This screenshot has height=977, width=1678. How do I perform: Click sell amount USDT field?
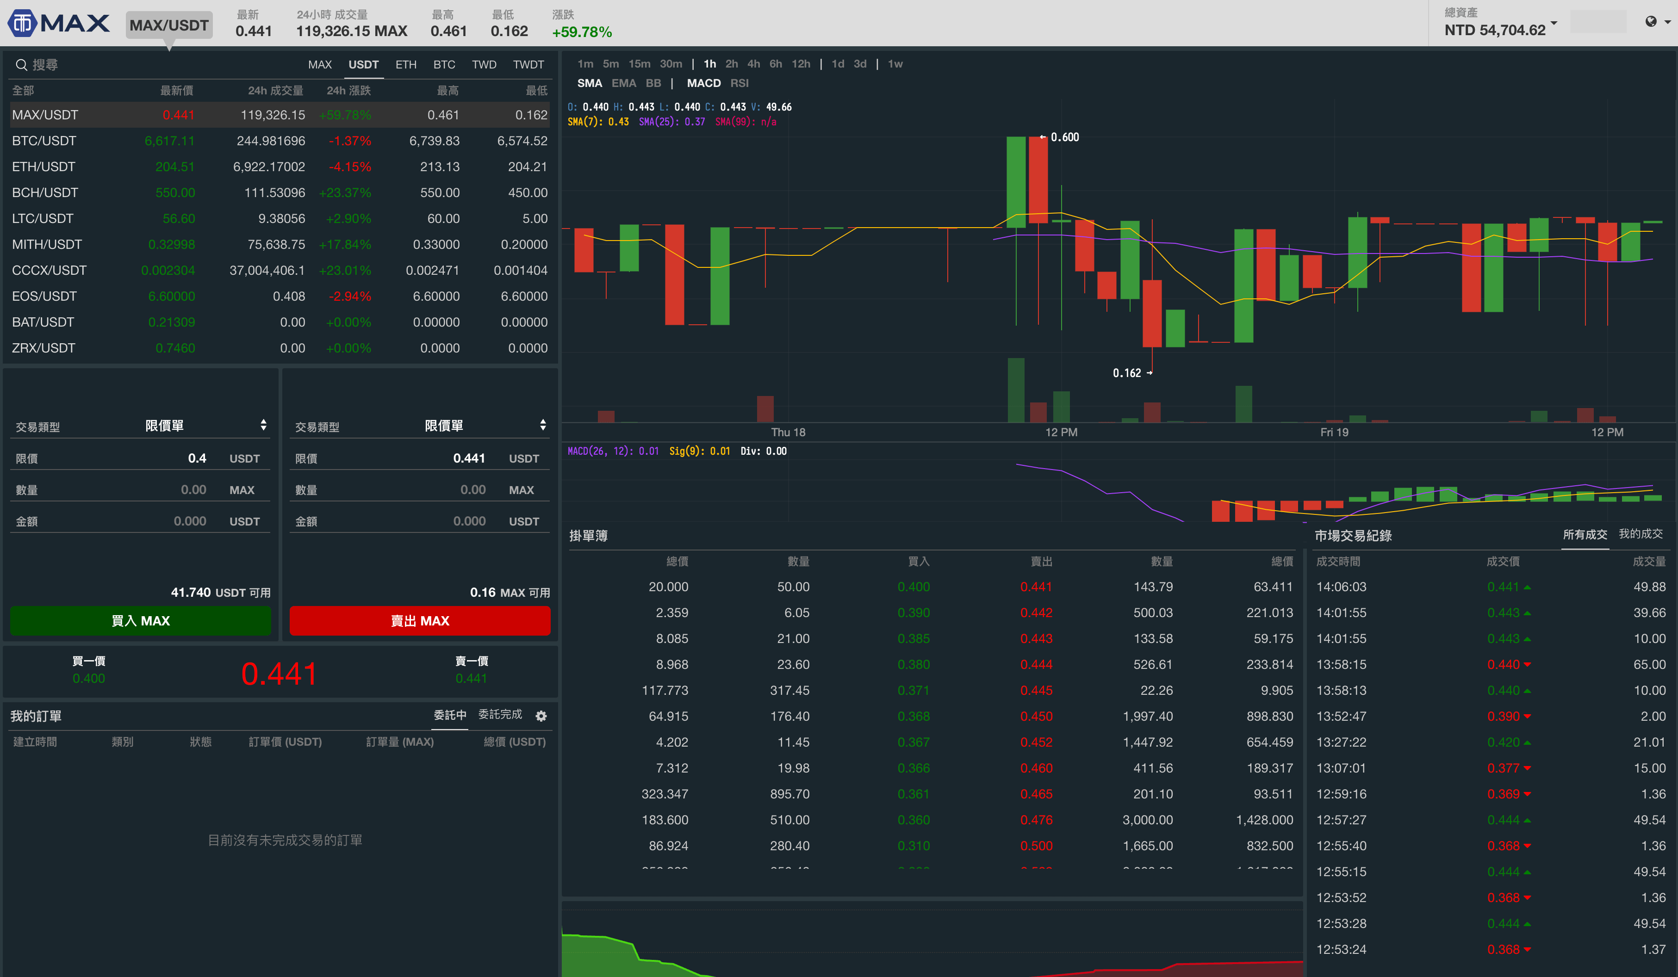[419, 520]
